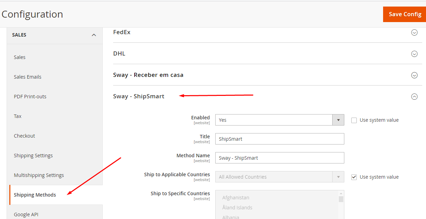
Task: Open the Enabled Yes dropdown
Action: (x=274, y=120)
